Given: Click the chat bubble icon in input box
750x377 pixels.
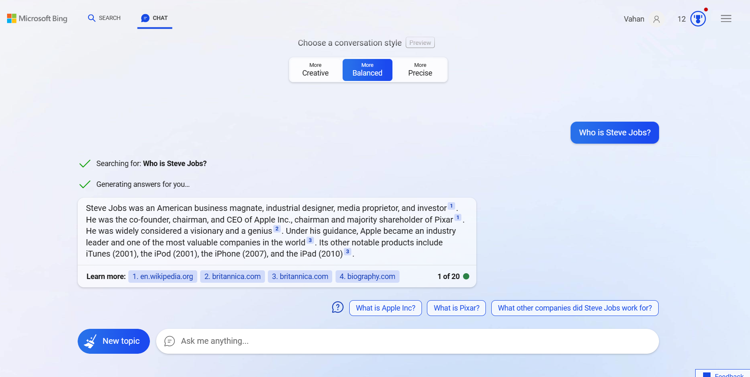Looking at the screenshot, I should tap(169, 341).
